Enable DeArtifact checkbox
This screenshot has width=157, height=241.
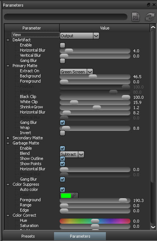click(63, 45)
